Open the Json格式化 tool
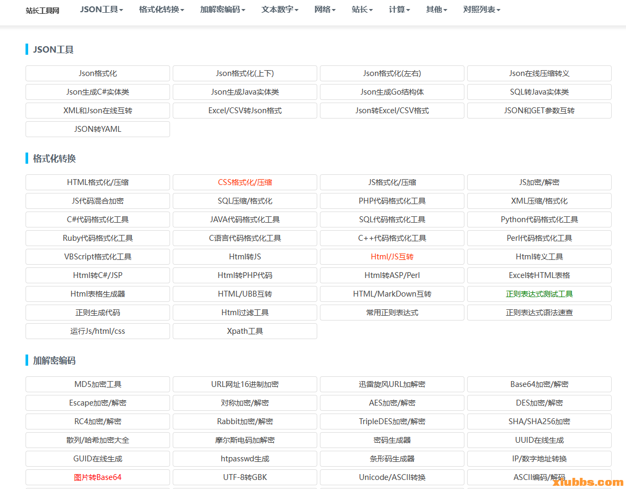The image size is (626, 489). (x=98, y=73)
